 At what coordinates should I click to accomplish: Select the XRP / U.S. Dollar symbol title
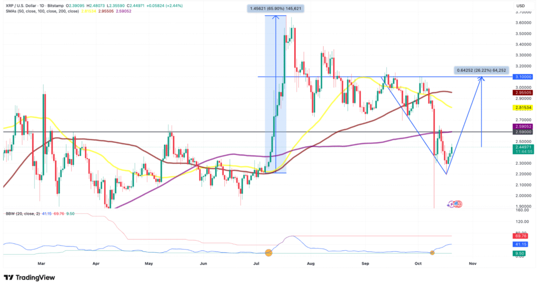coord(27,6)
